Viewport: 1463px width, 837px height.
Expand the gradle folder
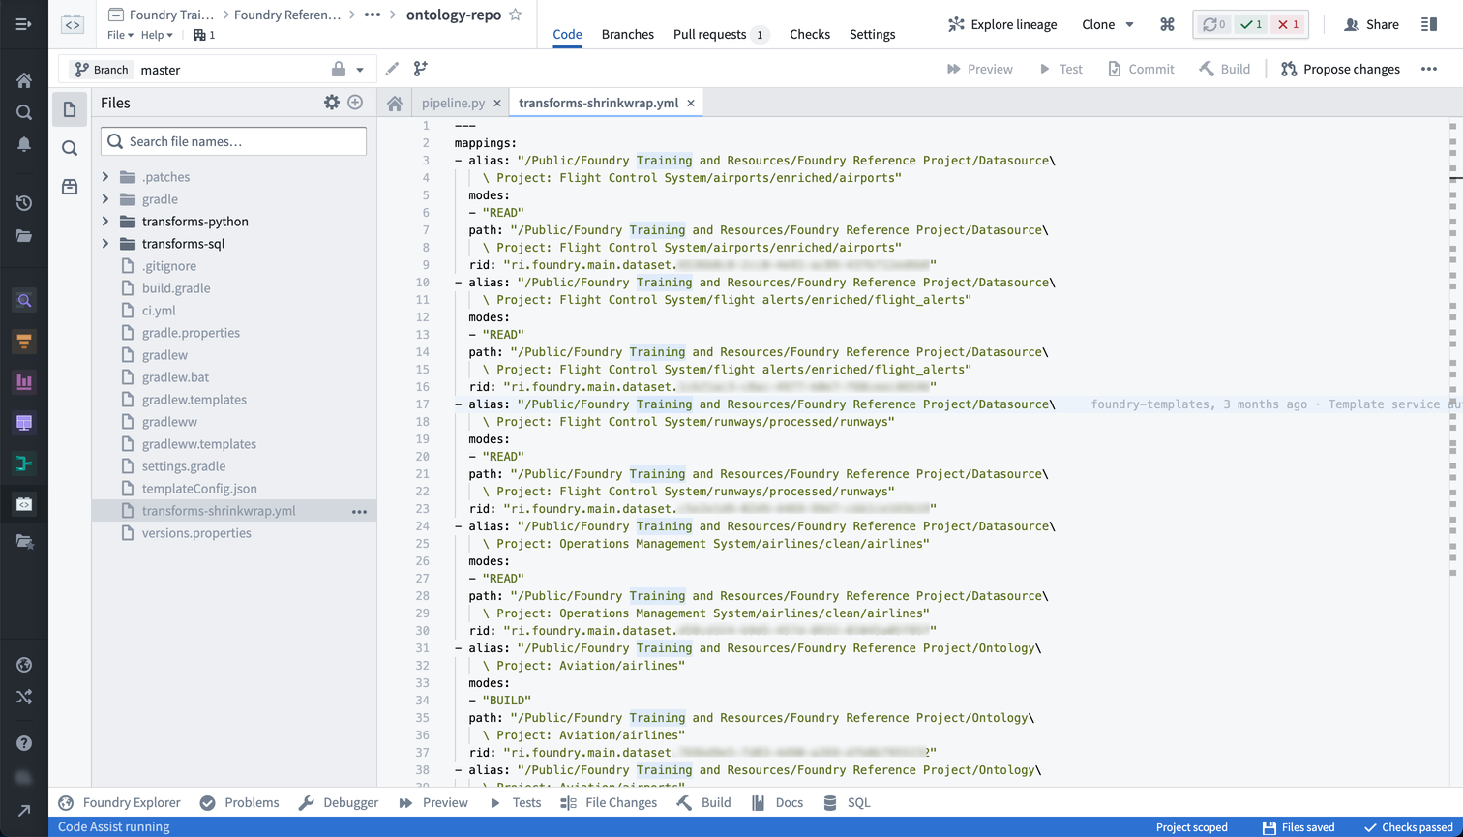point(105,199)
